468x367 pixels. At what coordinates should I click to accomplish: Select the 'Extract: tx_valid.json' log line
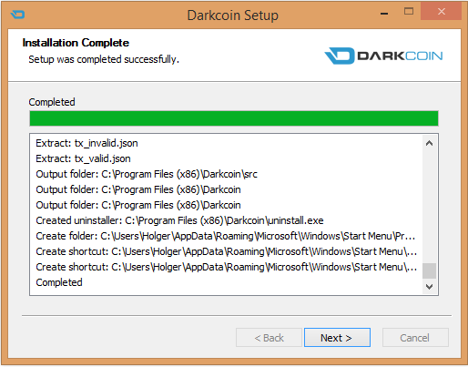tap(83, 158)
